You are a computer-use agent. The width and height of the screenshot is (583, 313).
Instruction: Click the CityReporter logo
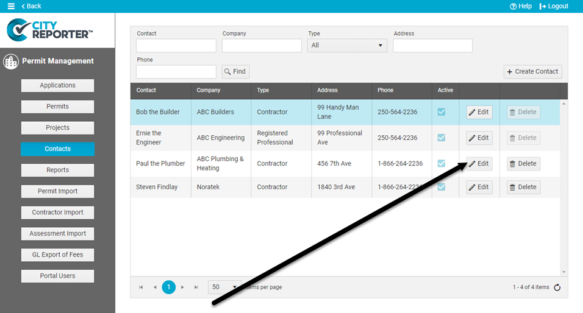50,29
